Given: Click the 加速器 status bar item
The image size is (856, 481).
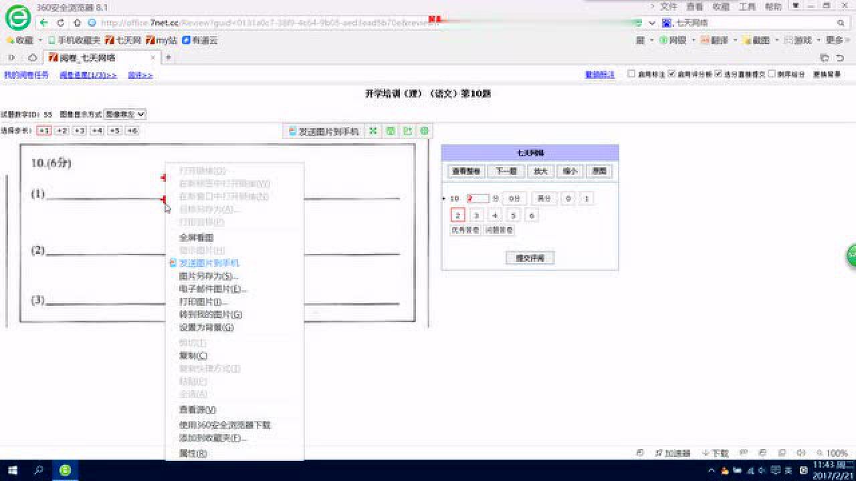Looking at the screenshot, I should tap(672, 453).
